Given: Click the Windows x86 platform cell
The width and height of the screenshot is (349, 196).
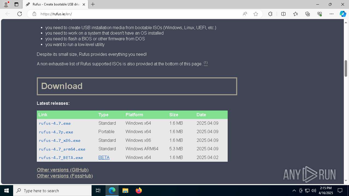Looking at the screenshot, I should [x=138, y=140].
